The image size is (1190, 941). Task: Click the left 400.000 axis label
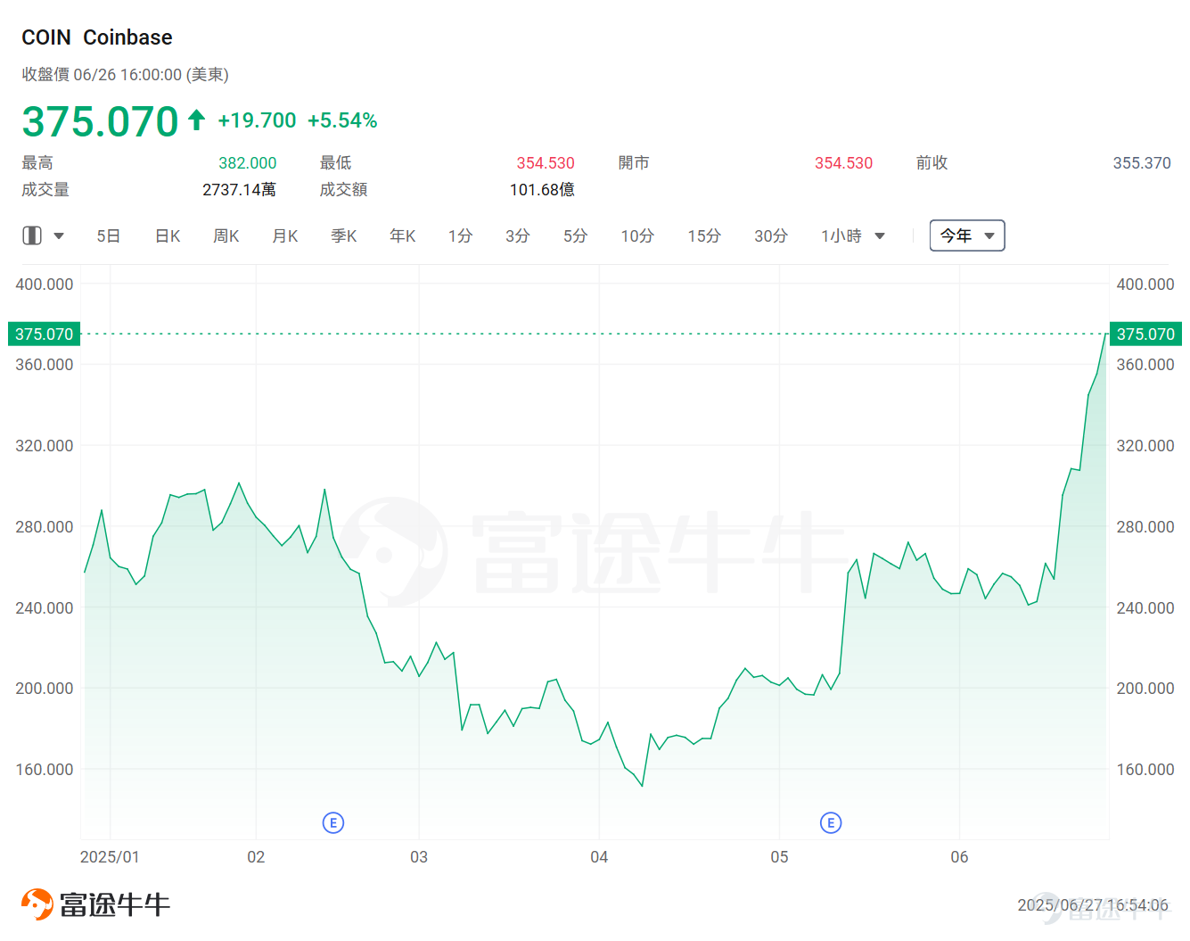click(x=45, y=285)
